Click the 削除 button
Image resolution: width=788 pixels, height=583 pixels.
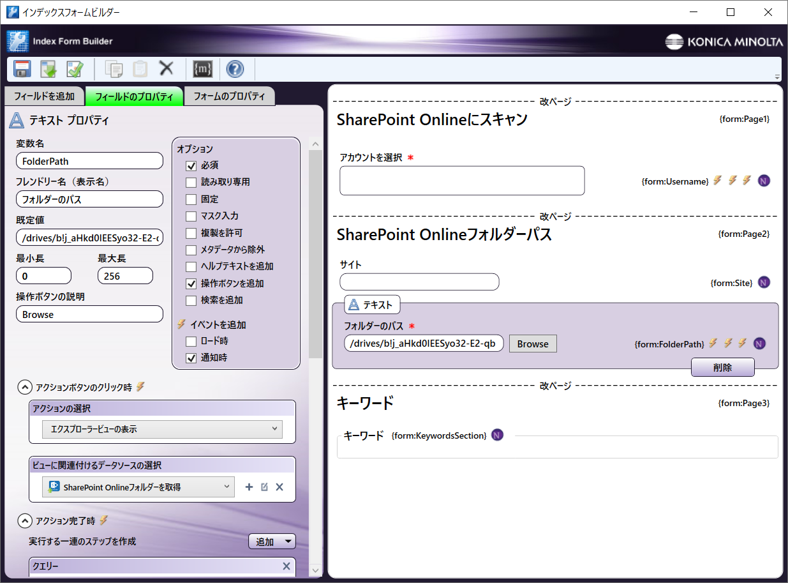tap(723, 367)
